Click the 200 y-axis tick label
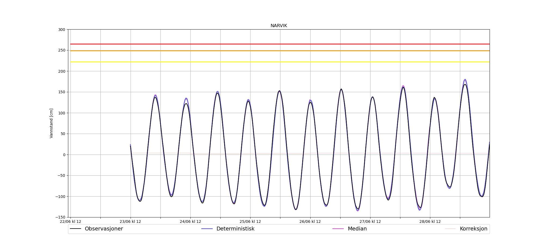Viewport: 544px width, 244px height. (x=62, y=71)
